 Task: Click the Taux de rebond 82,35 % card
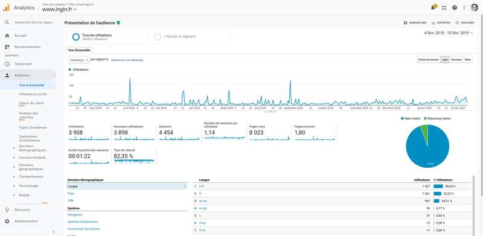tap(134, 156)
